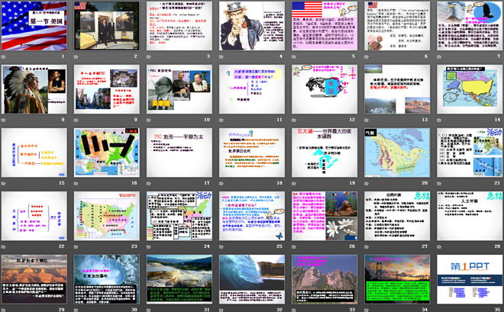Preview the transition icon under slide 10
The width and height of the screenshot is (504, 312).
tap(150, 120)
